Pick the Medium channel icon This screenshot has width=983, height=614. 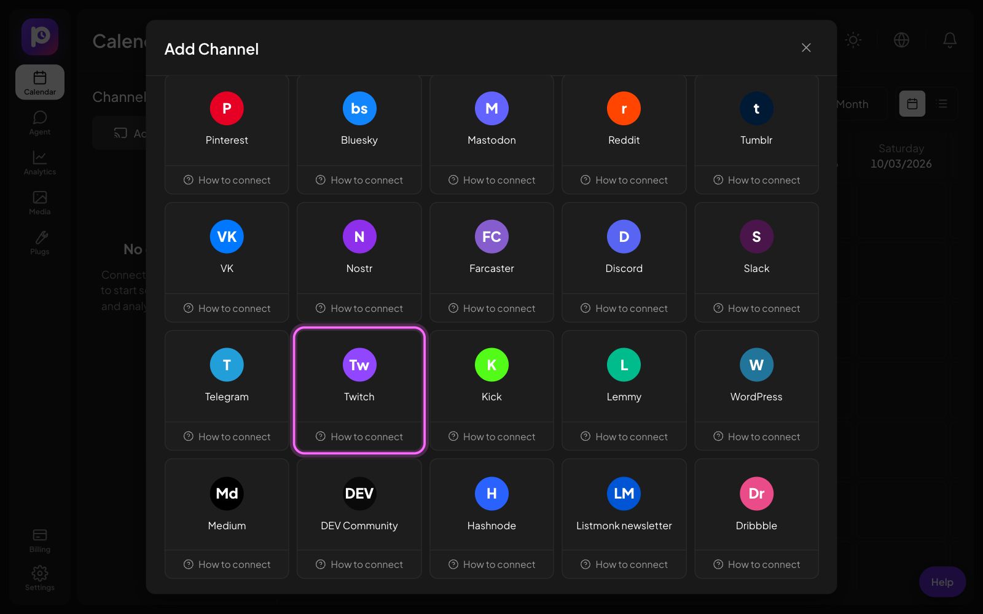pyautogui.click(x=227, y=494)
